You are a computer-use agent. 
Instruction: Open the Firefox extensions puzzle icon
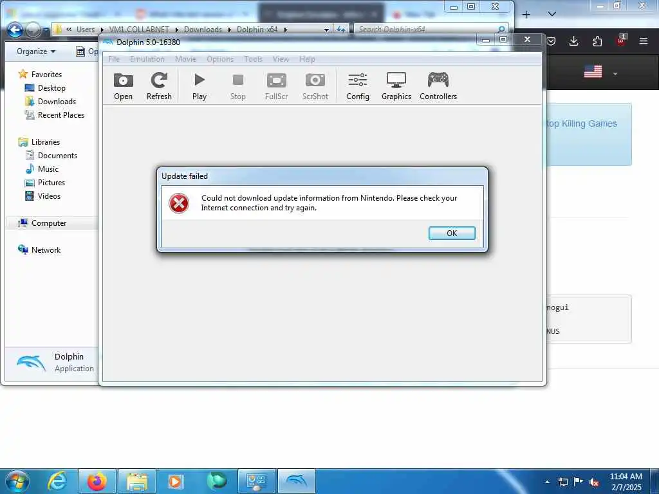(x=597, y=41)
